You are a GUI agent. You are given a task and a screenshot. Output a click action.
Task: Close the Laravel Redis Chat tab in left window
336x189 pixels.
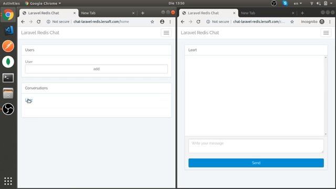(x=75, y=13)
